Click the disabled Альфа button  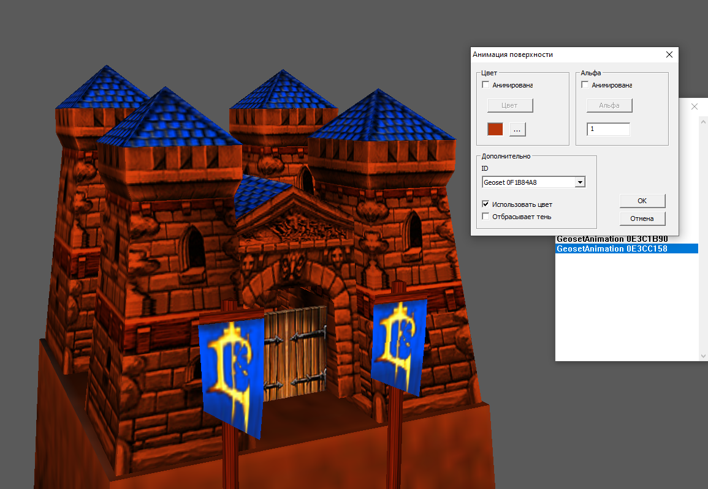pos(609,105)
